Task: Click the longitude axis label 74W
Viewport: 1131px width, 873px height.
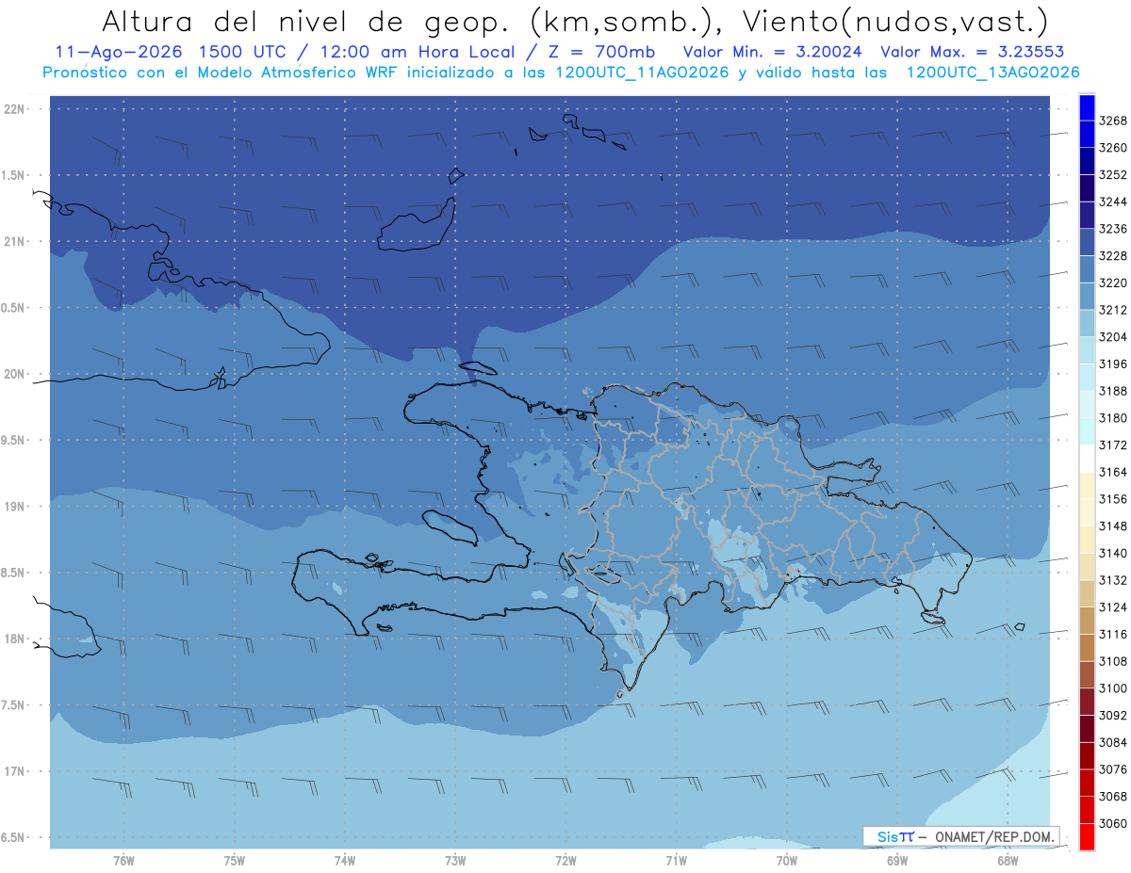Action: pyautogui.click(x=345, y=861)
